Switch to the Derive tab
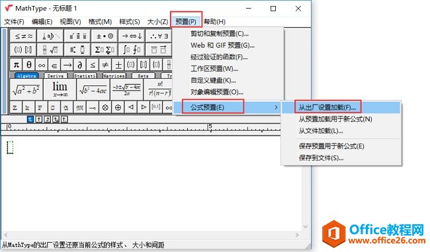This screenshot has height=252, width=430. 56,75
